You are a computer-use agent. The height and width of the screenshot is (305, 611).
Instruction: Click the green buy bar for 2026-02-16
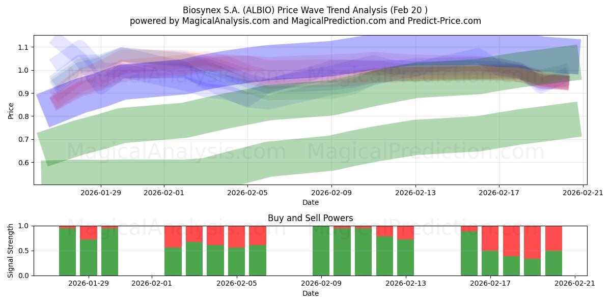(x=469, y=254)
